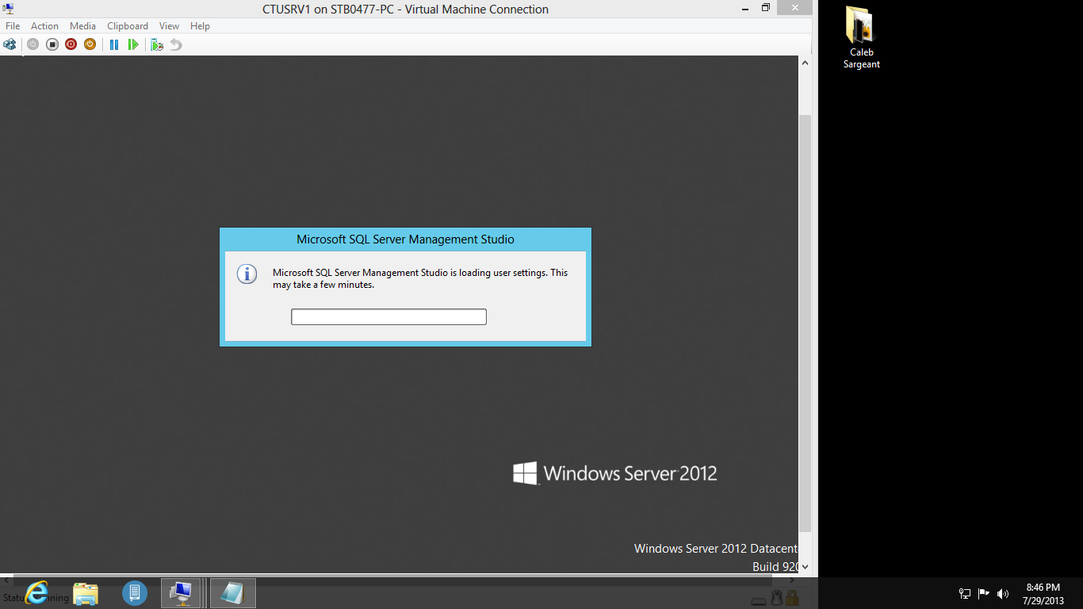Click the SQL Server Management Studio loading progress bar

[x=388, y=317]
